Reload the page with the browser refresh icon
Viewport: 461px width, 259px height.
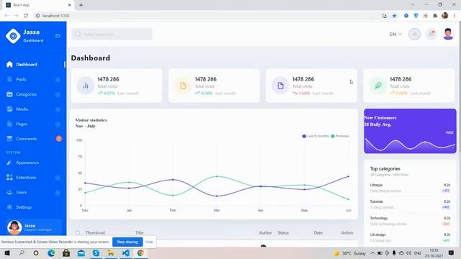26,16
